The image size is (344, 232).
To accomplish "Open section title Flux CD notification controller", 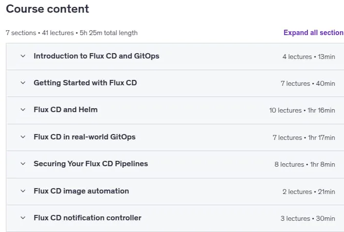I will (x=87, y=218).
